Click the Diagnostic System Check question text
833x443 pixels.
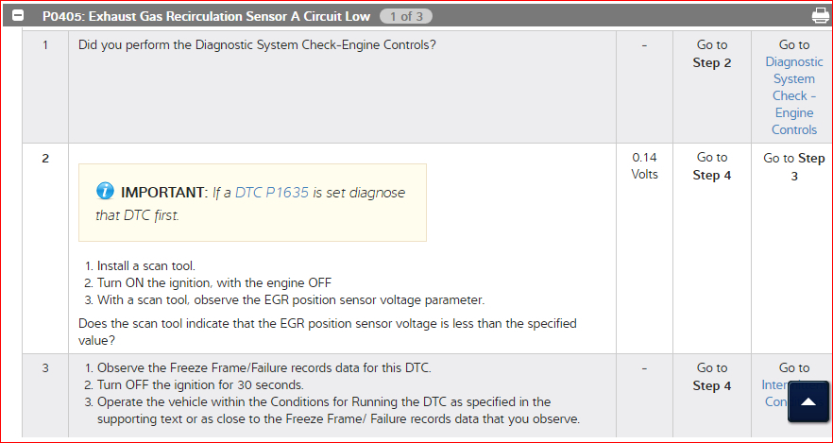coord(253,44)
